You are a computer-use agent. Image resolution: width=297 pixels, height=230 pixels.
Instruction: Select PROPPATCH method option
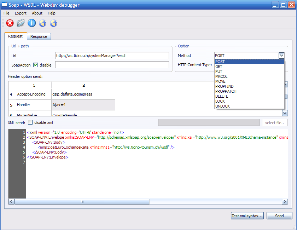coord(249,91)
